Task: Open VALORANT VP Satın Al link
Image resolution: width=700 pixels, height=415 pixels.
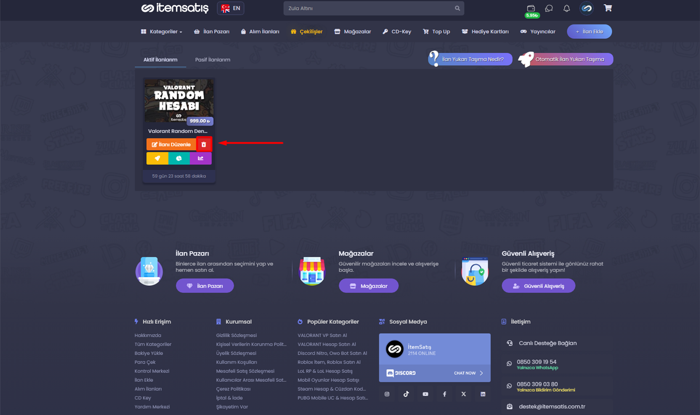Action: click(322, 336)
